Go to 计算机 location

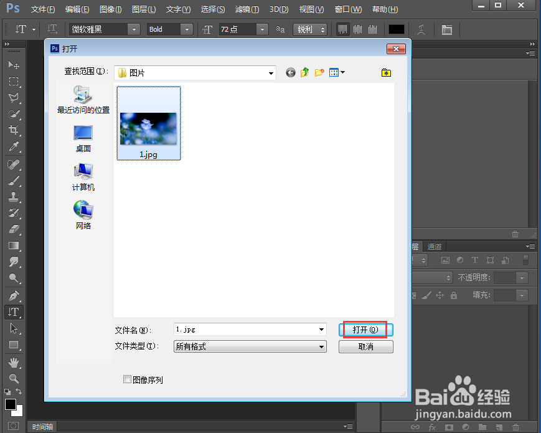(x=83, y=177)
